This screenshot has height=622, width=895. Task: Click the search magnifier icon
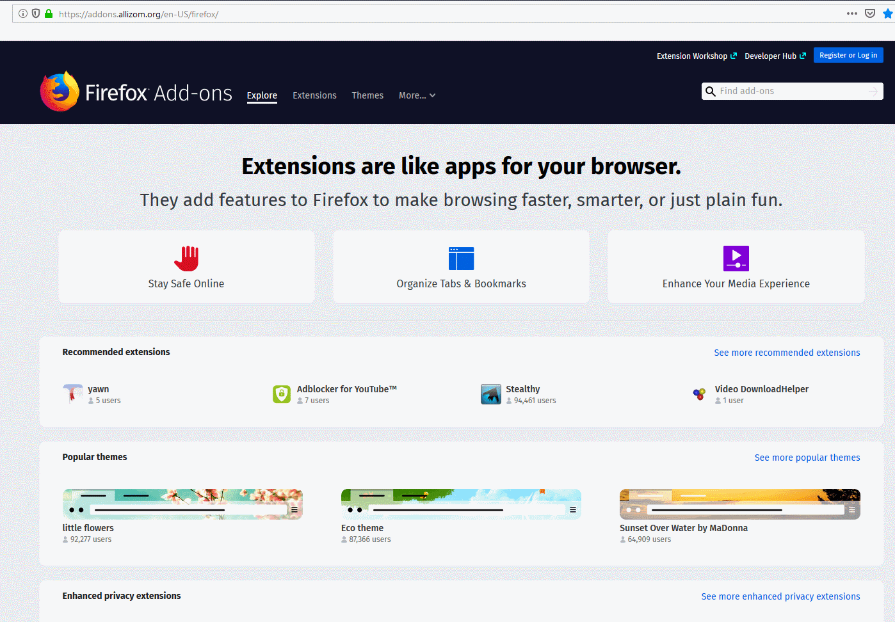[711, 92]
